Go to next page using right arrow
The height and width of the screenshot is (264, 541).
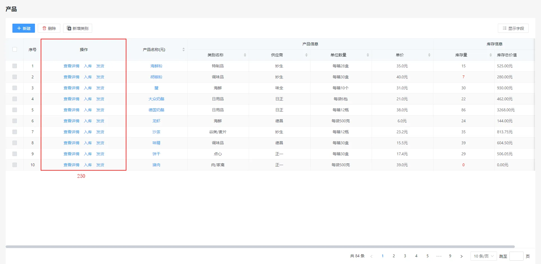(x=461, y=256)
